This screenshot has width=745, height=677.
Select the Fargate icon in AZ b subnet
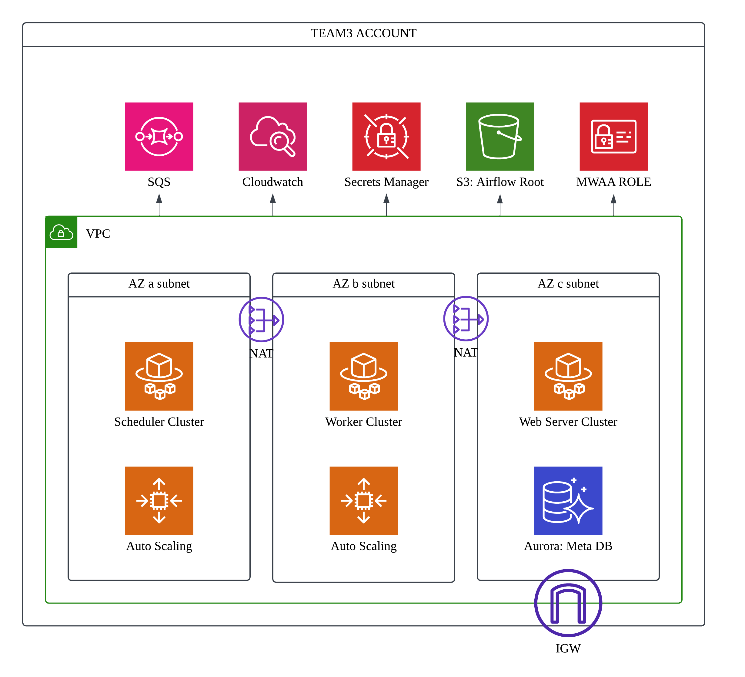364,376
